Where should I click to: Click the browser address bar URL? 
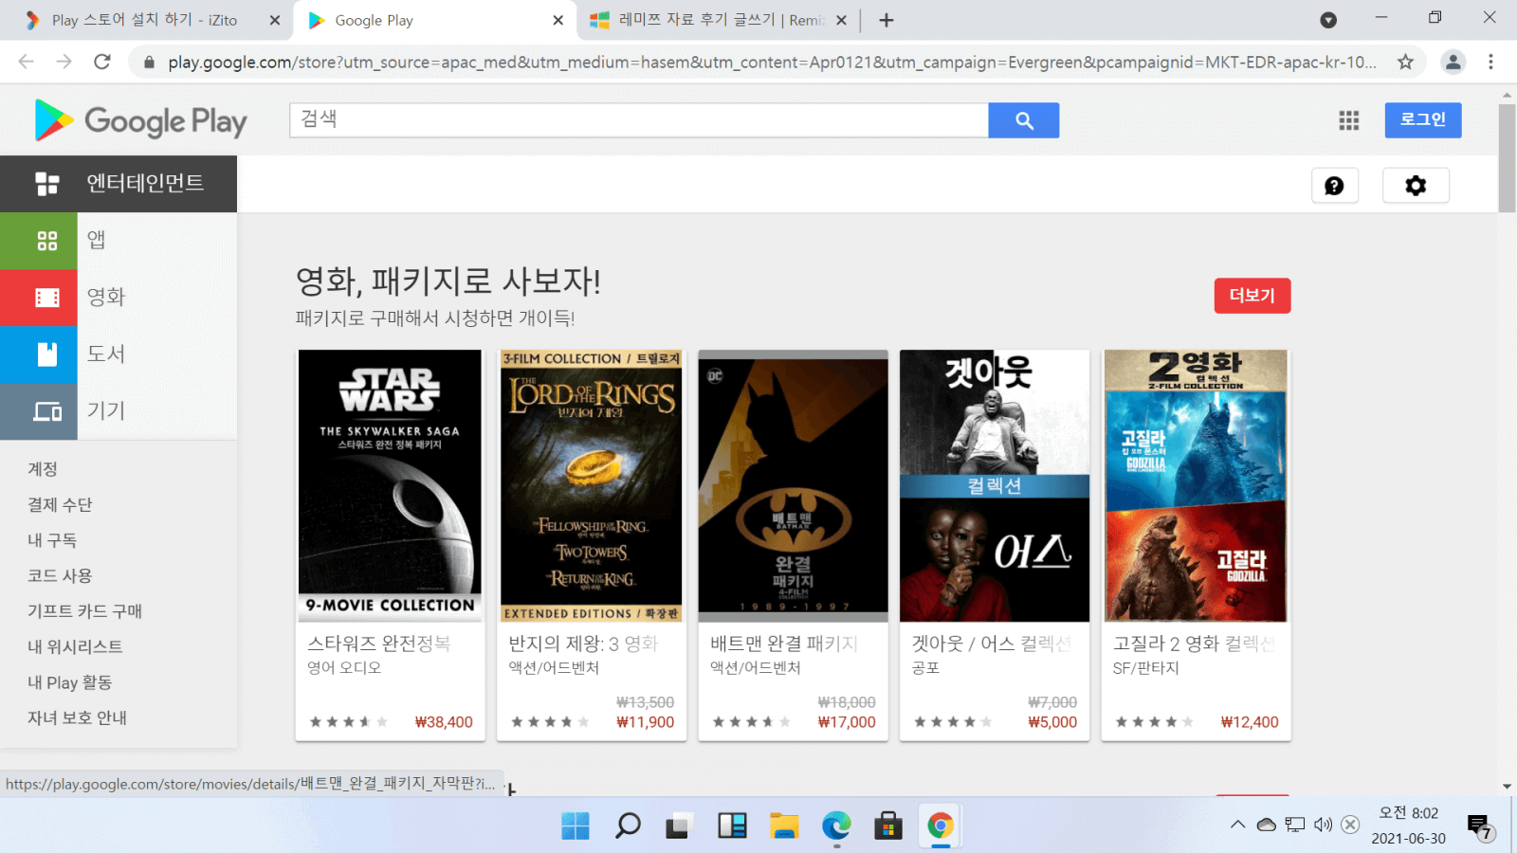(x=772, y=62)
